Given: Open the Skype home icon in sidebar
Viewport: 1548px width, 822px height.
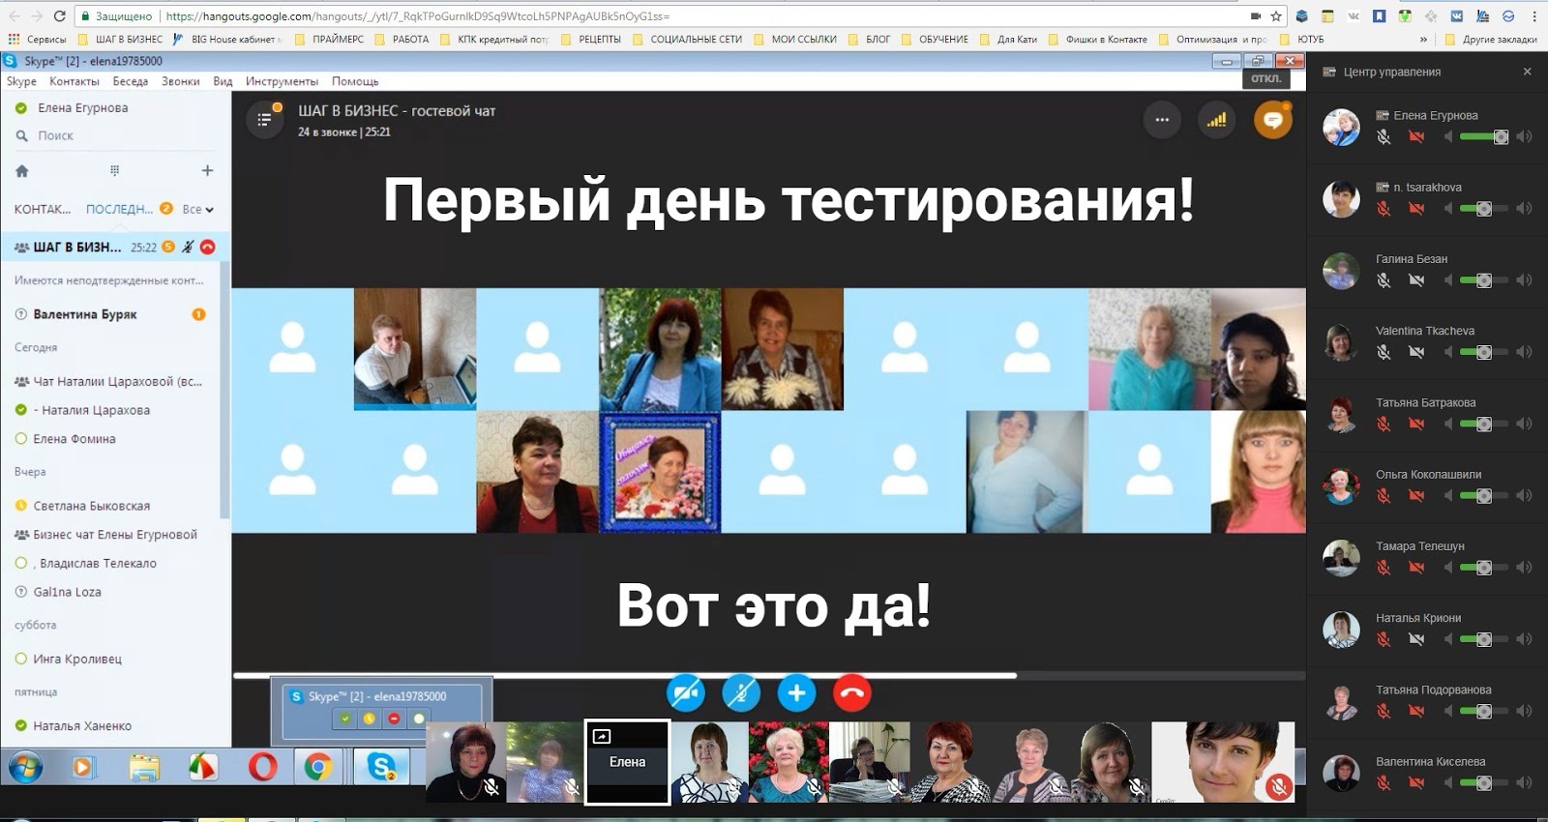Looking at the screenshot, I should point(22,171).
